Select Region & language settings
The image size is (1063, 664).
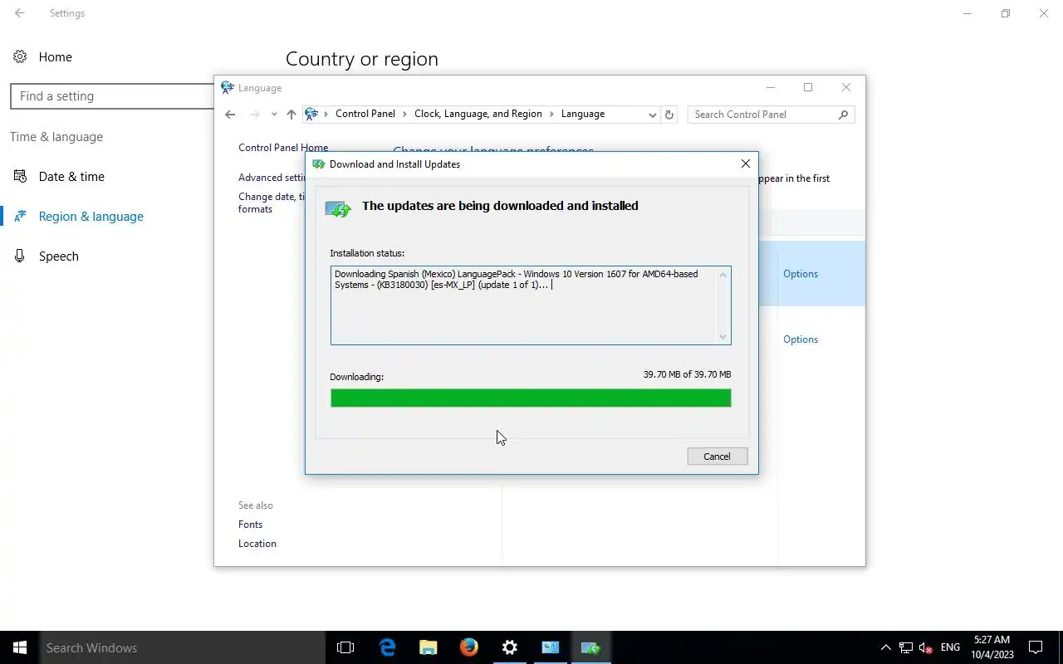pyautogui.click(x=91, y=217)
